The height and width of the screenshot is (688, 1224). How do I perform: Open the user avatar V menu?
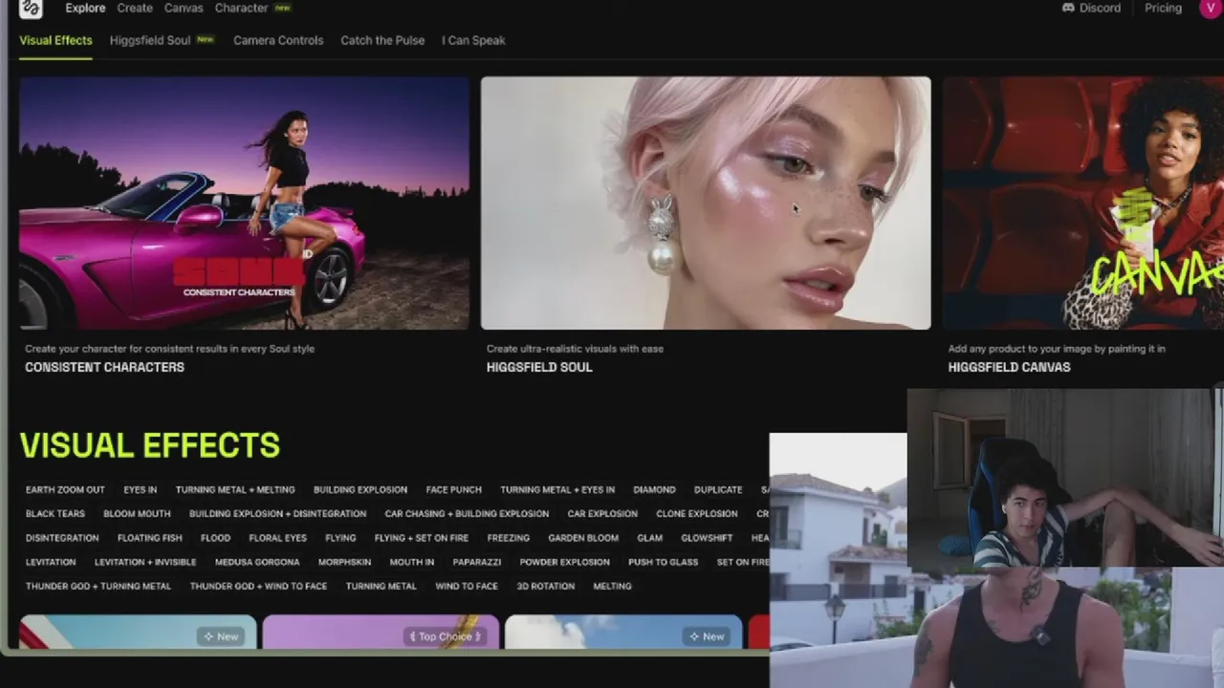[1211, 8]
